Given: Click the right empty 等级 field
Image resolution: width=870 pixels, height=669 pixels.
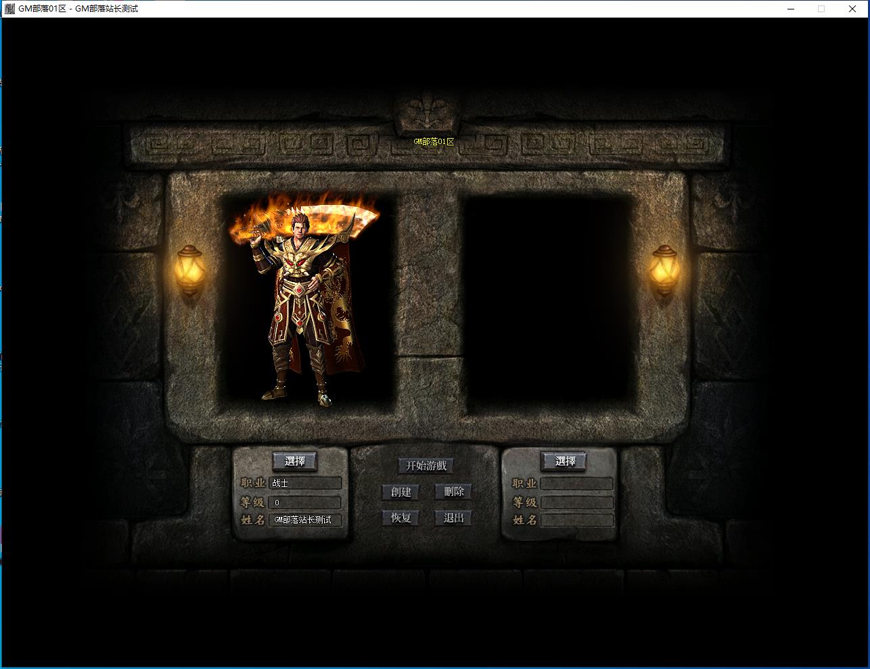Looking at the screenshot, I should (577, 503).
